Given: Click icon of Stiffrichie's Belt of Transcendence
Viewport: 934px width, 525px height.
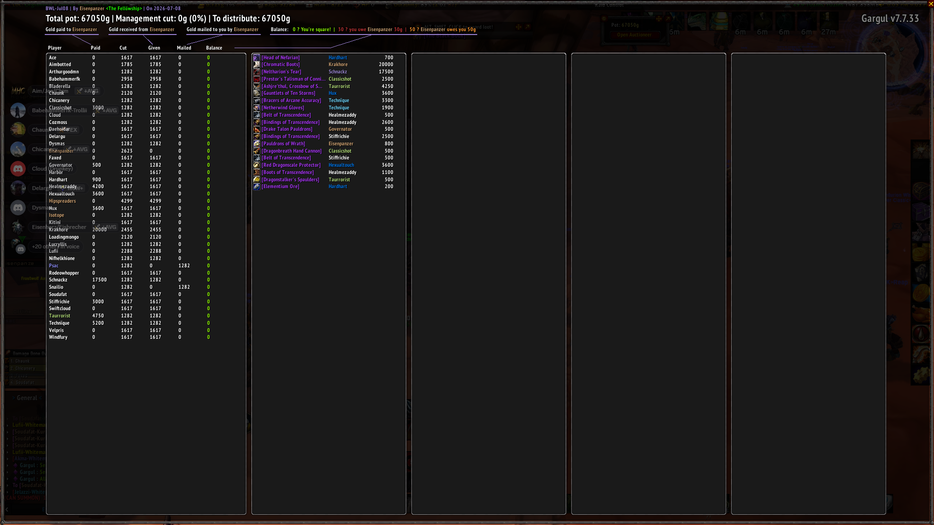Looking at the screenshot, I should pos(256,158).
